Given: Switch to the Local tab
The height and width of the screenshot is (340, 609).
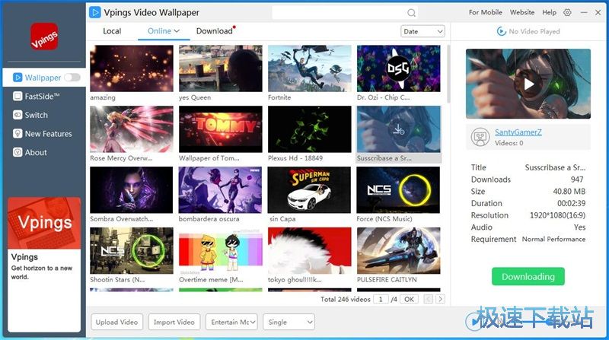Looking at the screenshot, I should coord(112,31).
